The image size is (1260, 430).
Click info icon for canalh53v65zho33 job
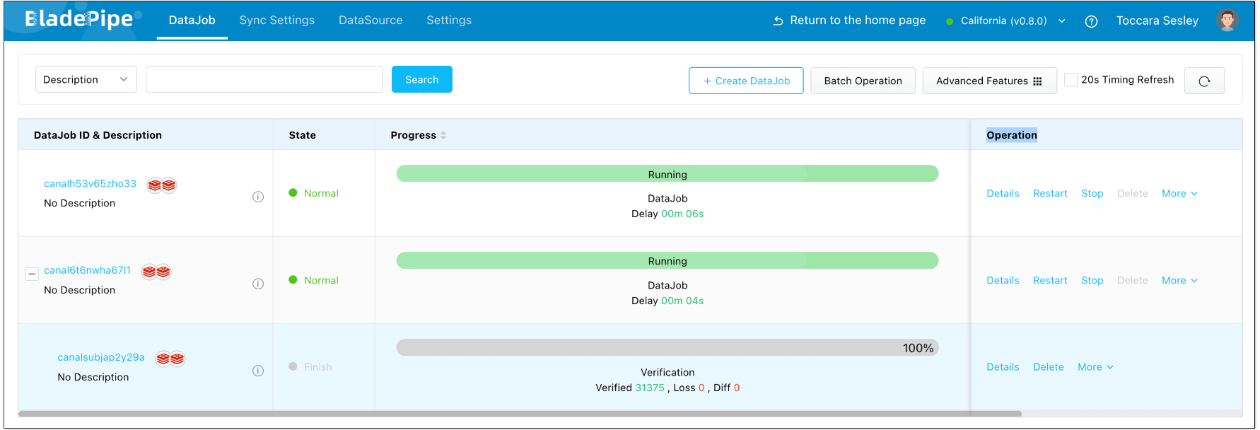click(258, 197)
